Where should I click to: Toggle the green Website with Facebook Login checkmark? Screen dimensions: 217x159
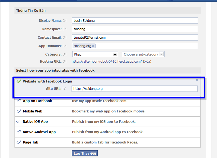pyautogui.click(x=19, y=81)
